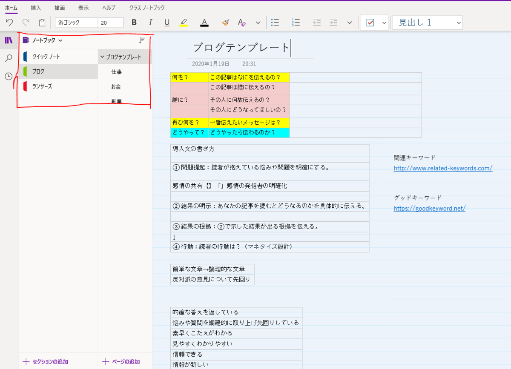The width and height of the screenshot is (511, 369).
Task: Select the format painter brush icon
Action: [225, 23]
